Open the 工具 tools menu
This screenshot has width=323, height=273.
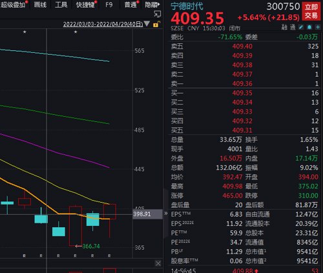click(x=61, y=5)
